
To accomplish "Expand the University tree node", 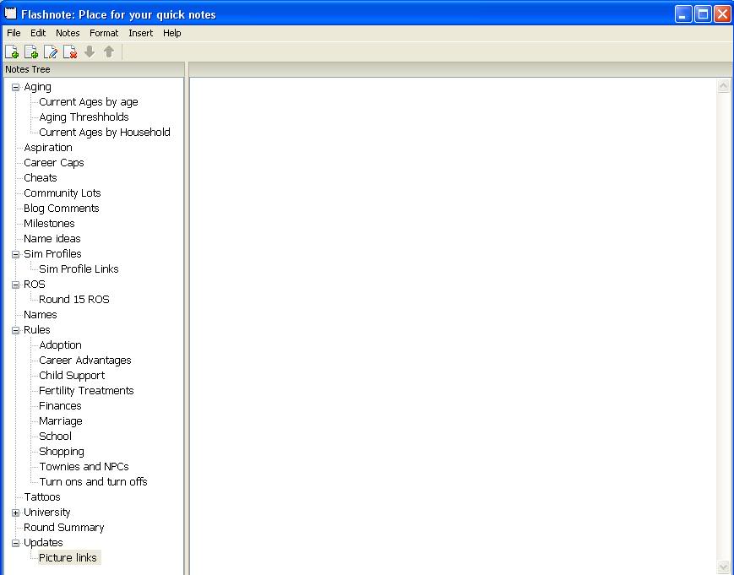I will point(15,513).
